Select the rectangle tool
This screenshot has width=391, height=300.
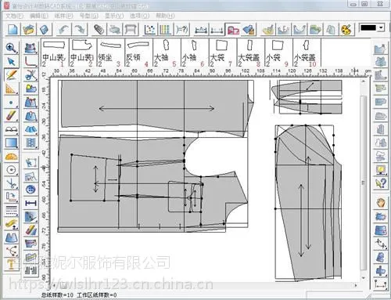pyautogui.click(x=11, y=143)
